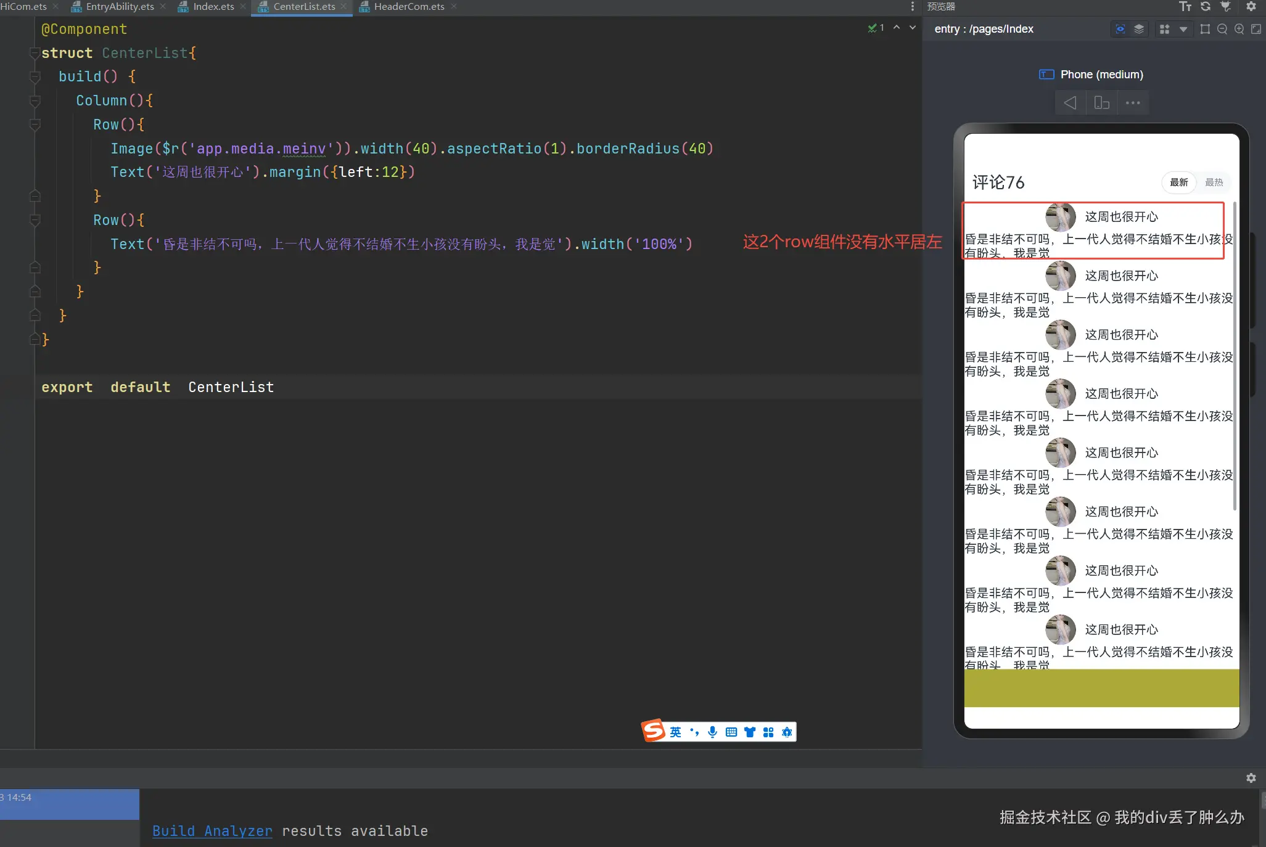
Task: Click the olive yellow footer block
Action: (x=1101, y=687)
